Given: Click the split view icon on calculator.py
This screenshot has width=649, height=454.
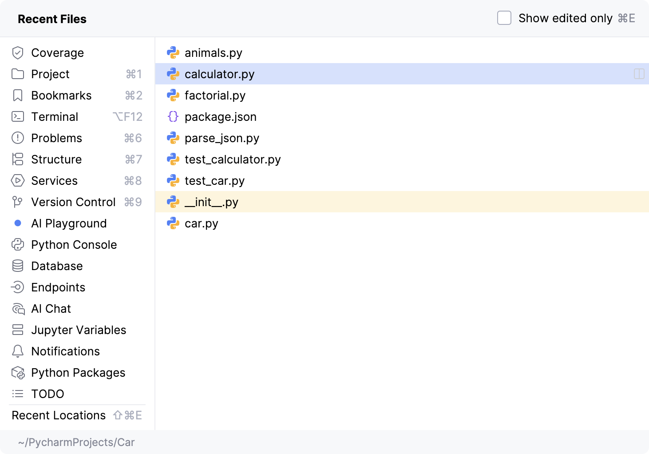Looking at the screenshot, I should [639, 74].
